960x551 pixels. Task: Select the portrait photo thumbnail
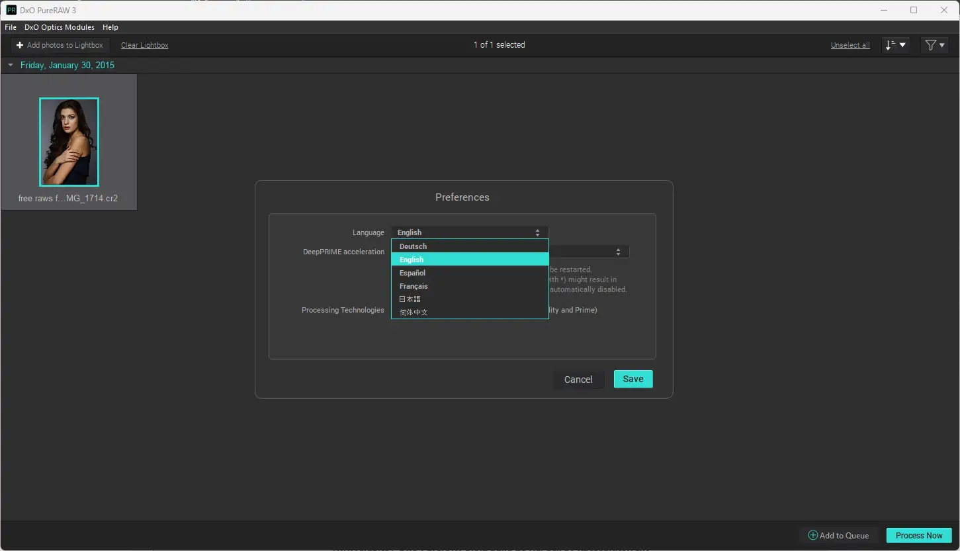(x=69, y=142)
